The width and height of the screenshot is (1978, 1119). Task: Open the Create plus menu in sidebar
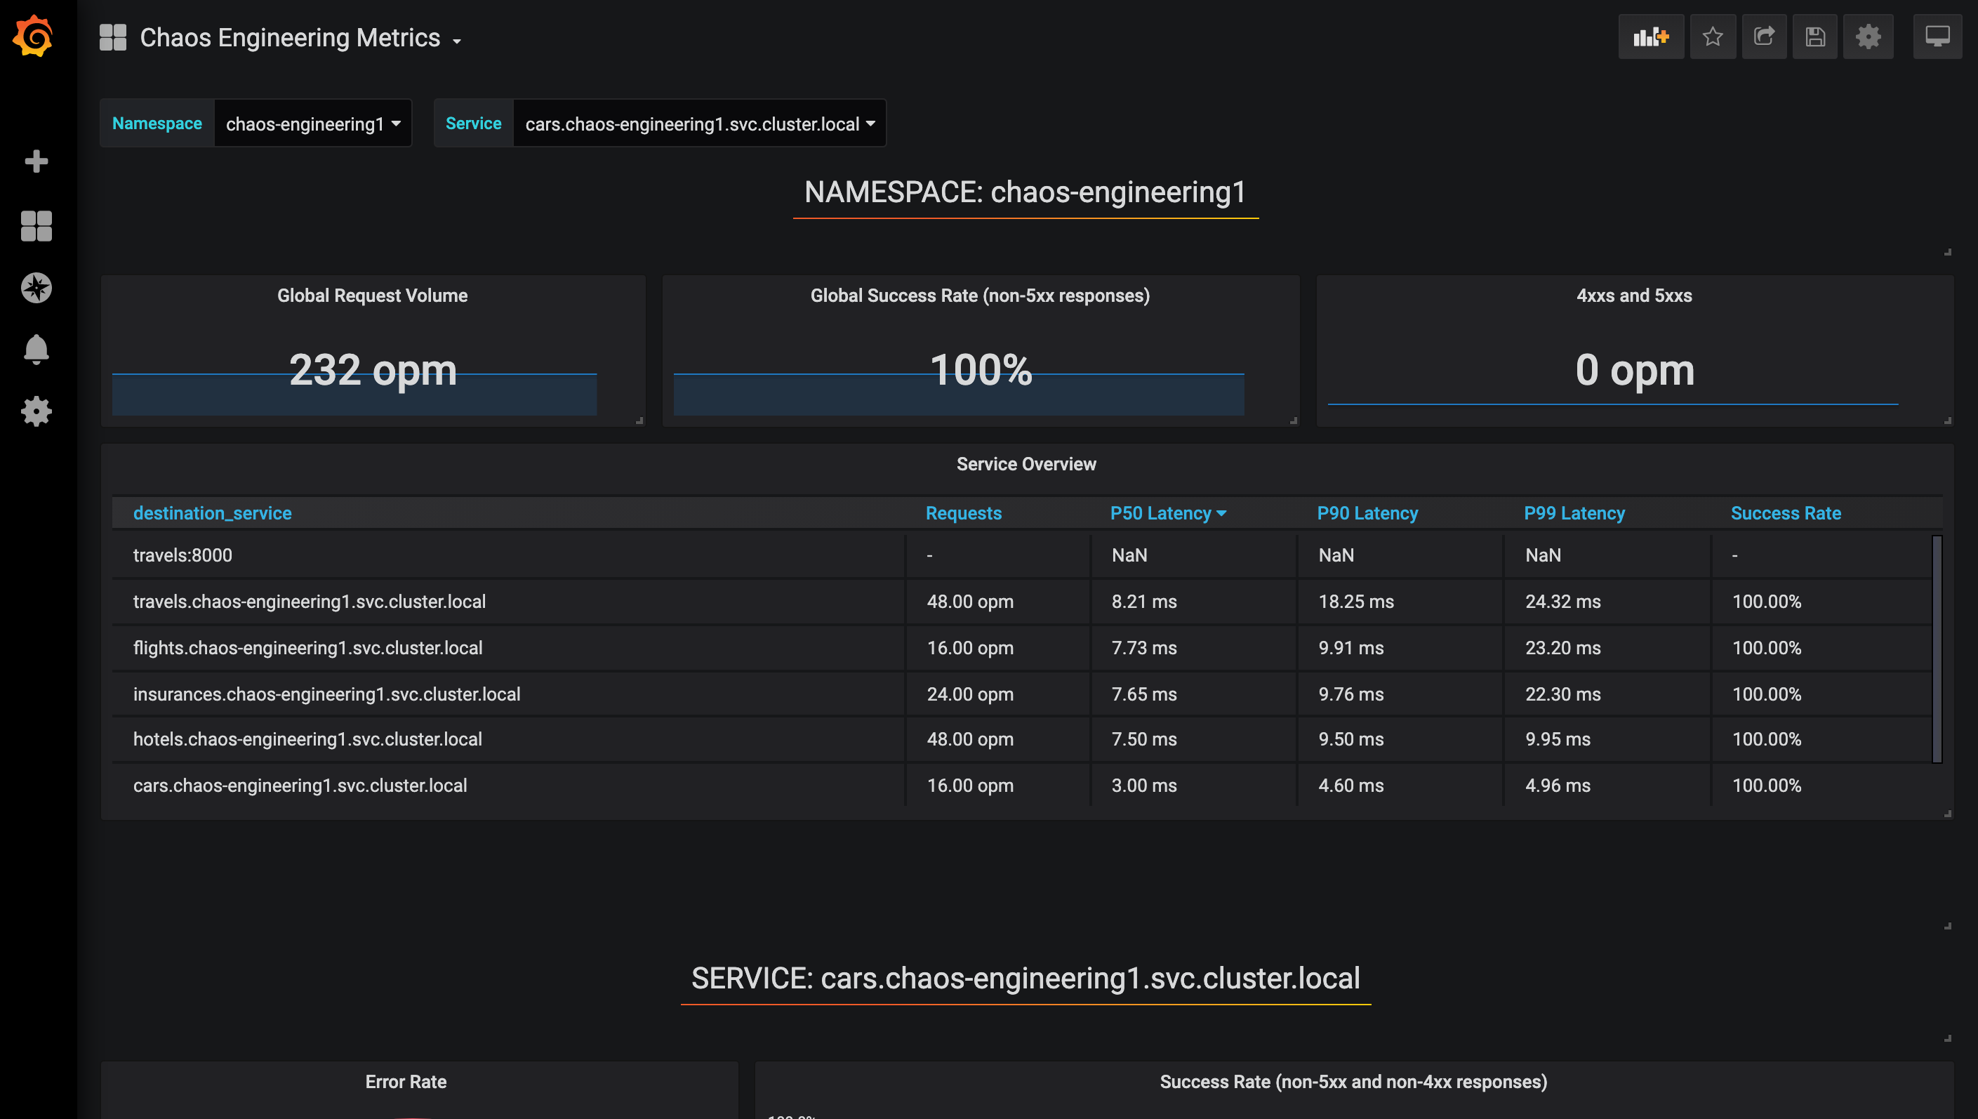(36, 161)
